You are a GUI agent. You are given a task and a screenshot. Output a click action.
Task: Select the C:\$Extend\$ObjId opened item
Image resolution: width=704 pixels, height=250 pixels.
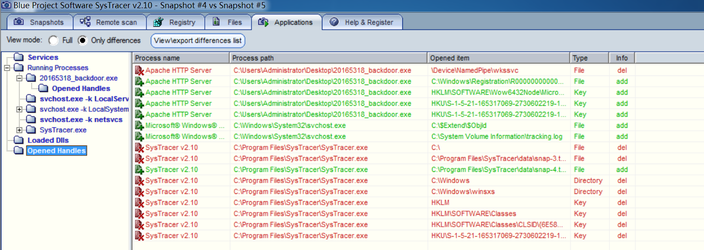click(x=459, y=126)
